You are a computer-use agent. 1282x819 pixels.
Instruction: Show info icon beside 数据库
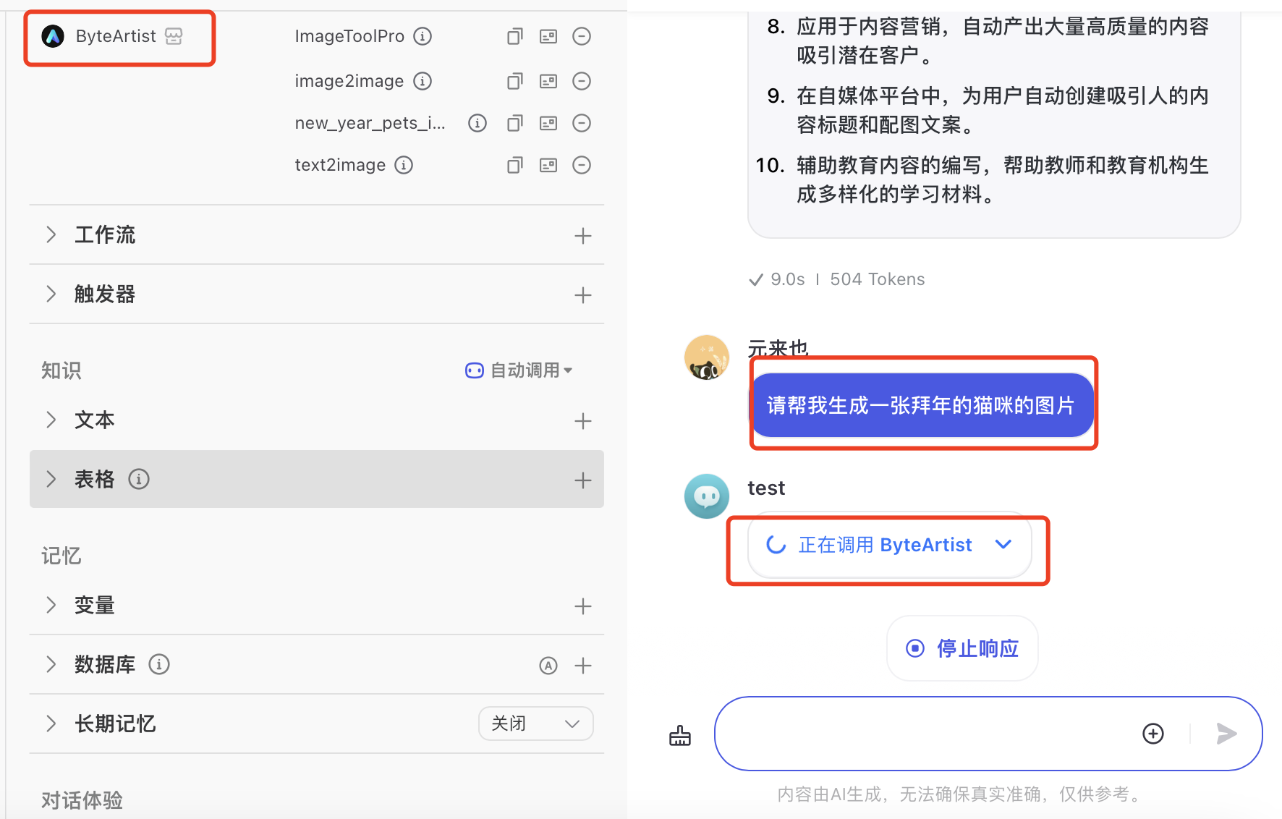pos(159,664)
